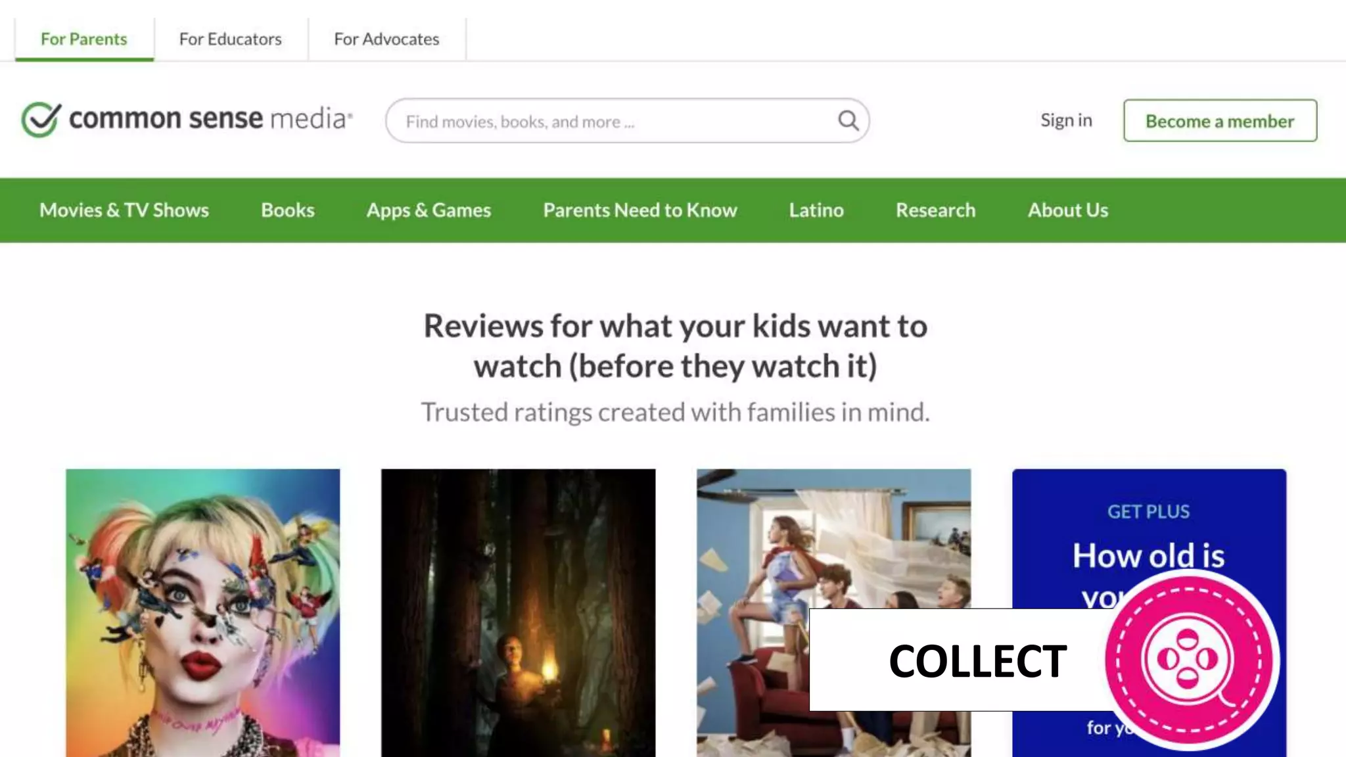Open the Apps & Games menu
Screen dimensions: 1346x757
point(429,210)
